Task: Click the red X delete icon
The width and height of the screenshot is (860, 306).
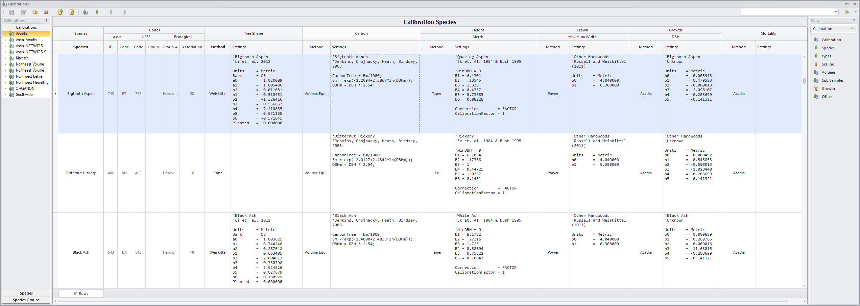Action: (x=46, y=12)
